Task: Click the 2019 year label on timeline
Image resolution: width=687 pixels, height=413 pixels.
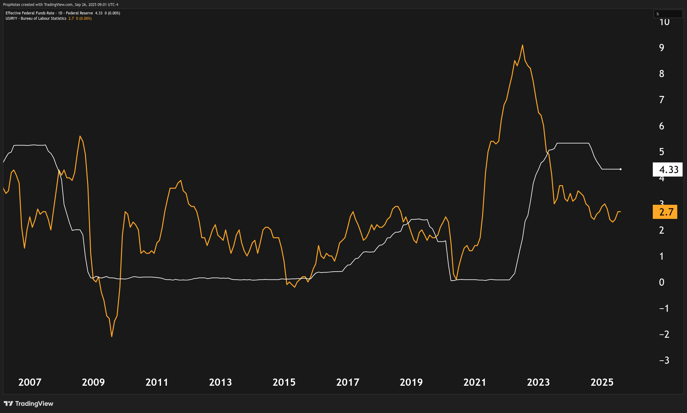Action: point(412,383)
